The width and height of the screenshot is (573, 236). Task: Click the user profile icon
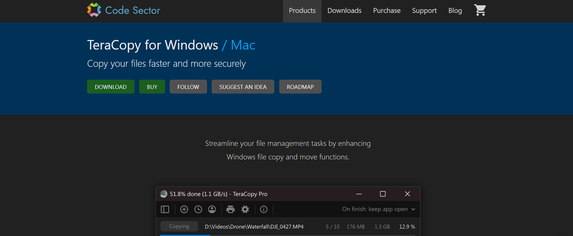tap(212, 210)
